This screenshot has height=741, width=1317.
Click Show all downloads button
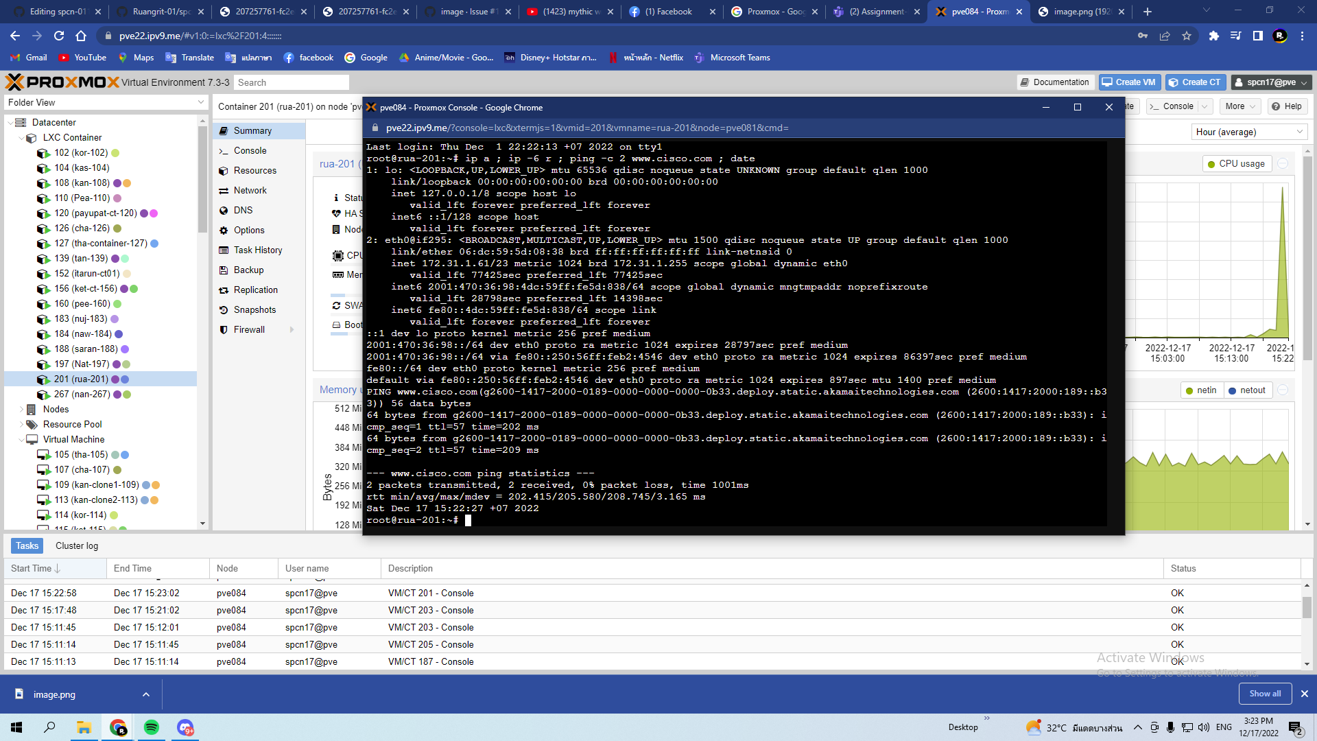click(1265, 694)
